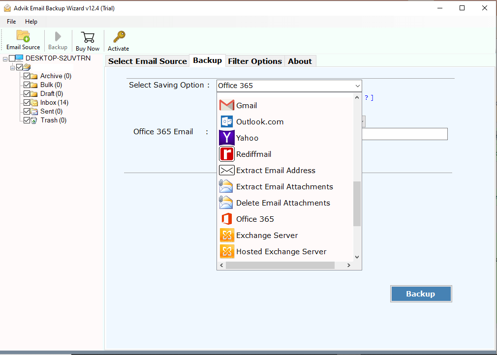497x355 pixels.
Task: Toggle the DESKTOP-S2UVTRN root checkbox
Action: pos(12,59)
